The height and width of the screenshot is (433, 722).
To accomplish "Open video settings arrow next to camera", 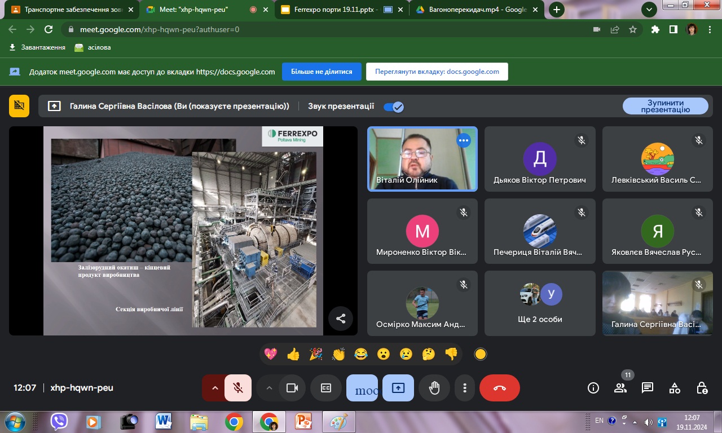I will (269, 388).
